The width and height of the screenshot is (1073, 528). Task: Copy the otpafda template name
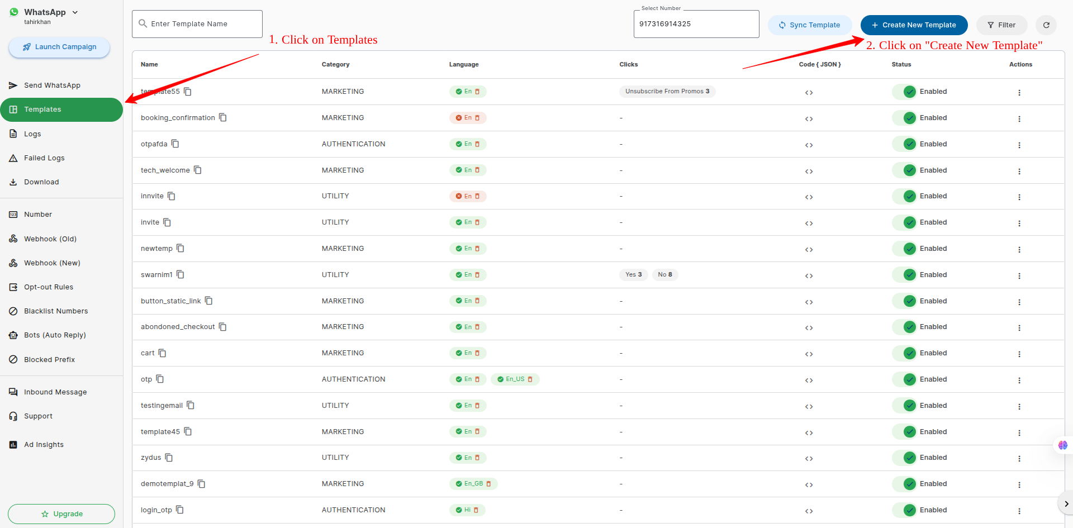(175, 144)
